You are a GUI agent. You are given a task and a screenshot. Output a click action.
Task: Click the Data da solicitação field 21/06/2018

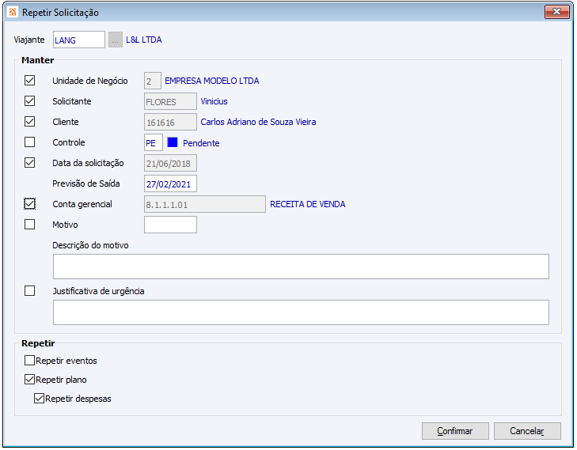click(x=170, y=163)
